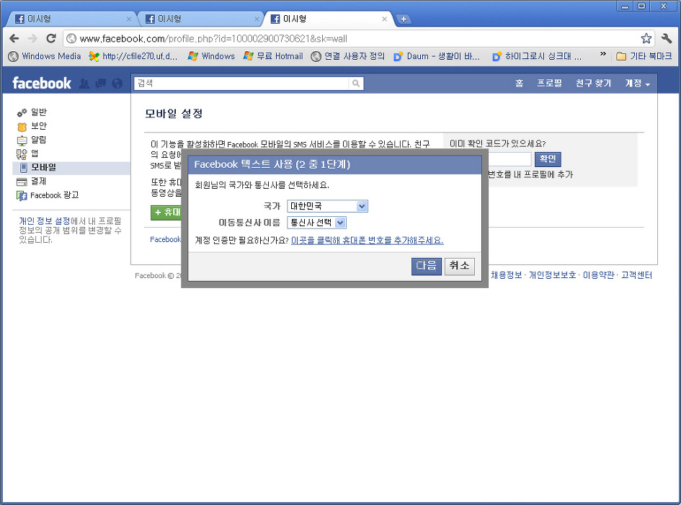Viewport: 681px width, 505px height.
Task: Open the 연결 사용자 정의 bookmark
Action: point(348,56)
